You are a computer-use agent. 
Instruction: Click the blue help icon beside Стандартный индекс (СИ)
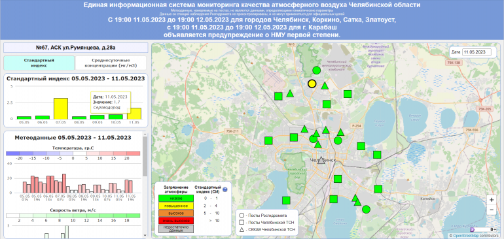[225, 189]
